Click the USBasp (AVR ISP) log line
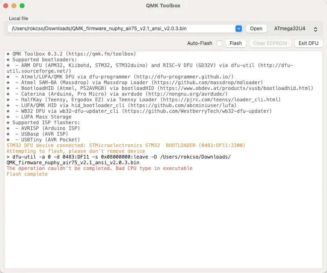The height and width of the screenshot is (273, 327). (37, 134)
